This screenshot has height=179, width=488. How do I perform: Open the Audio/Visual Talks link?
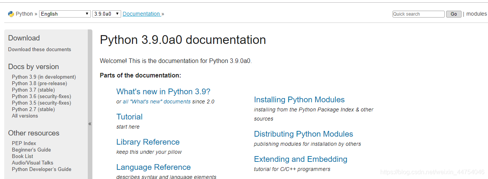pos(33,163)
